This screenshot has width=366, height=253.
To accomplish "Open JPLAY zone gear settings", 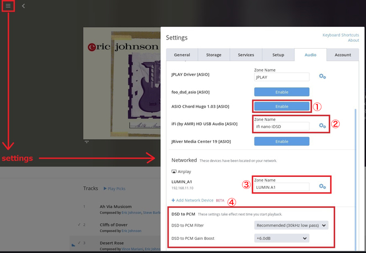I will [x=323, y=77].
